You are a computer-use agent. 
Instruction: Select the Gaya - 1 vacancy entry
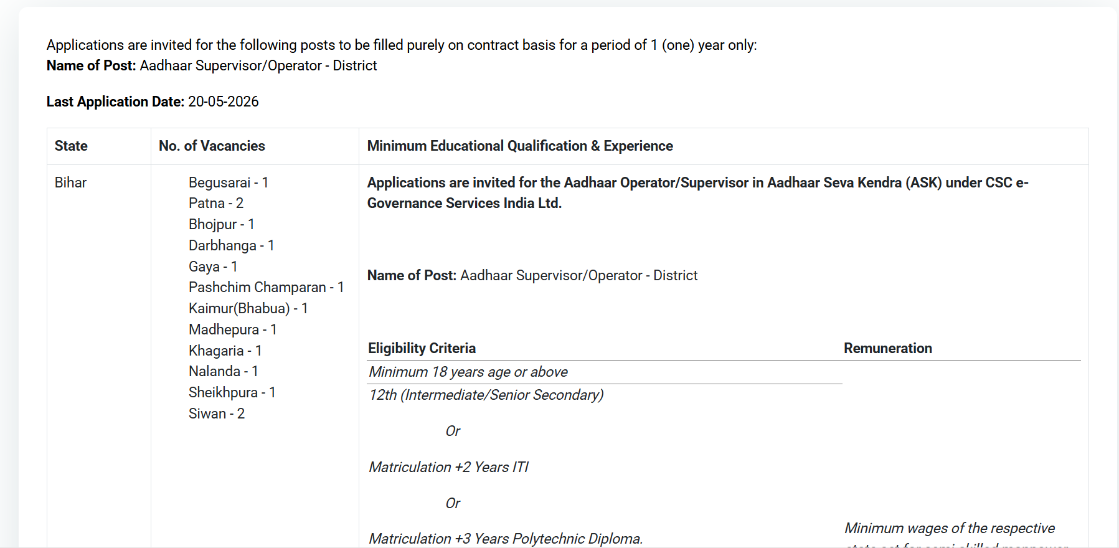click(x=212, y=267)
